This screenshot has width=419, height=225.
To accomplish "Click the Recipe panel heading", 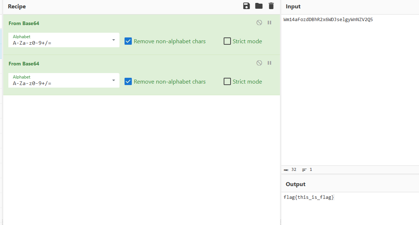I will [17, 7].
